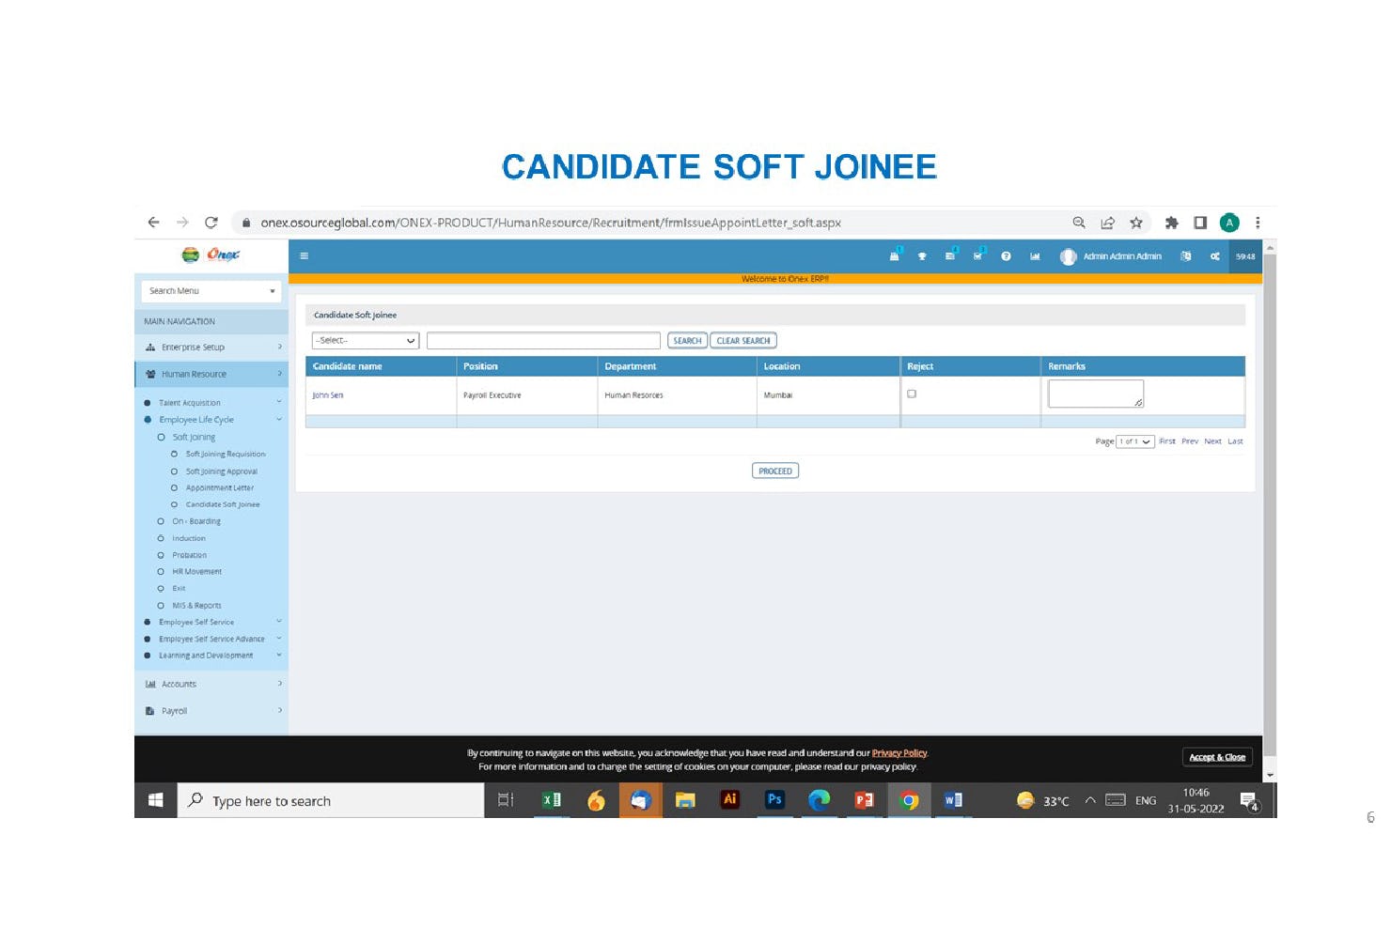Open the analytics chart icon in header
This screenshot has height=927, width=1391.
coord(1035,255)
